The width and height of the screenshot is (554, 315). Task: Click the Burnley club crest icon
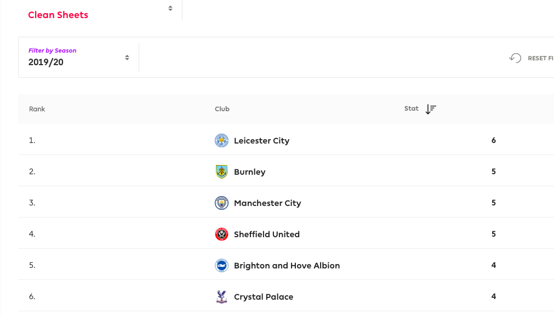pyautogui.click(x=221, y=171)
